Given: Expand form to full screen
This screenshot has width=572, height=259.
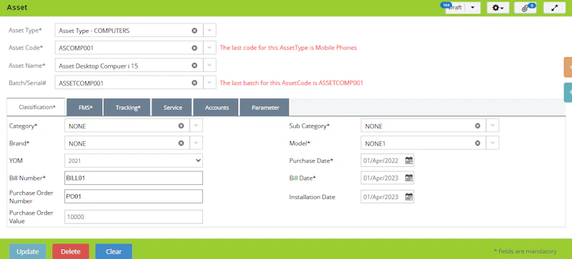Looking at the screenshot, I should click(555, 8).
